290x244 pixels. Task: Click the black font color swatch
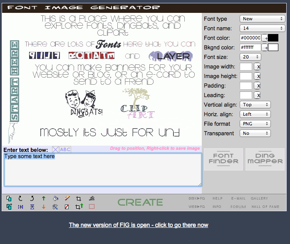(x=273, y=38)
